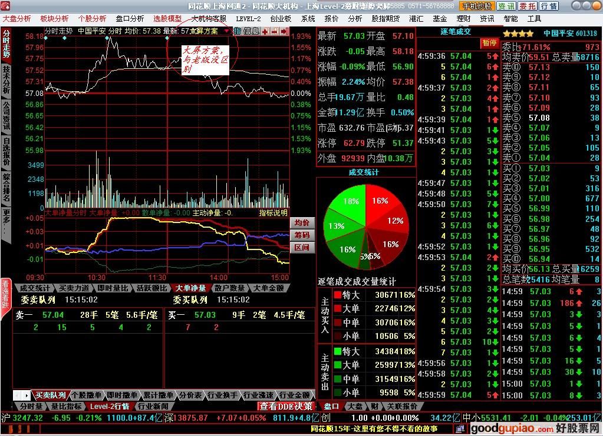Click the 指 indicator icon above the chart
Image resolution: width=603 pixels, height=436 pixels.
[238, 31]
